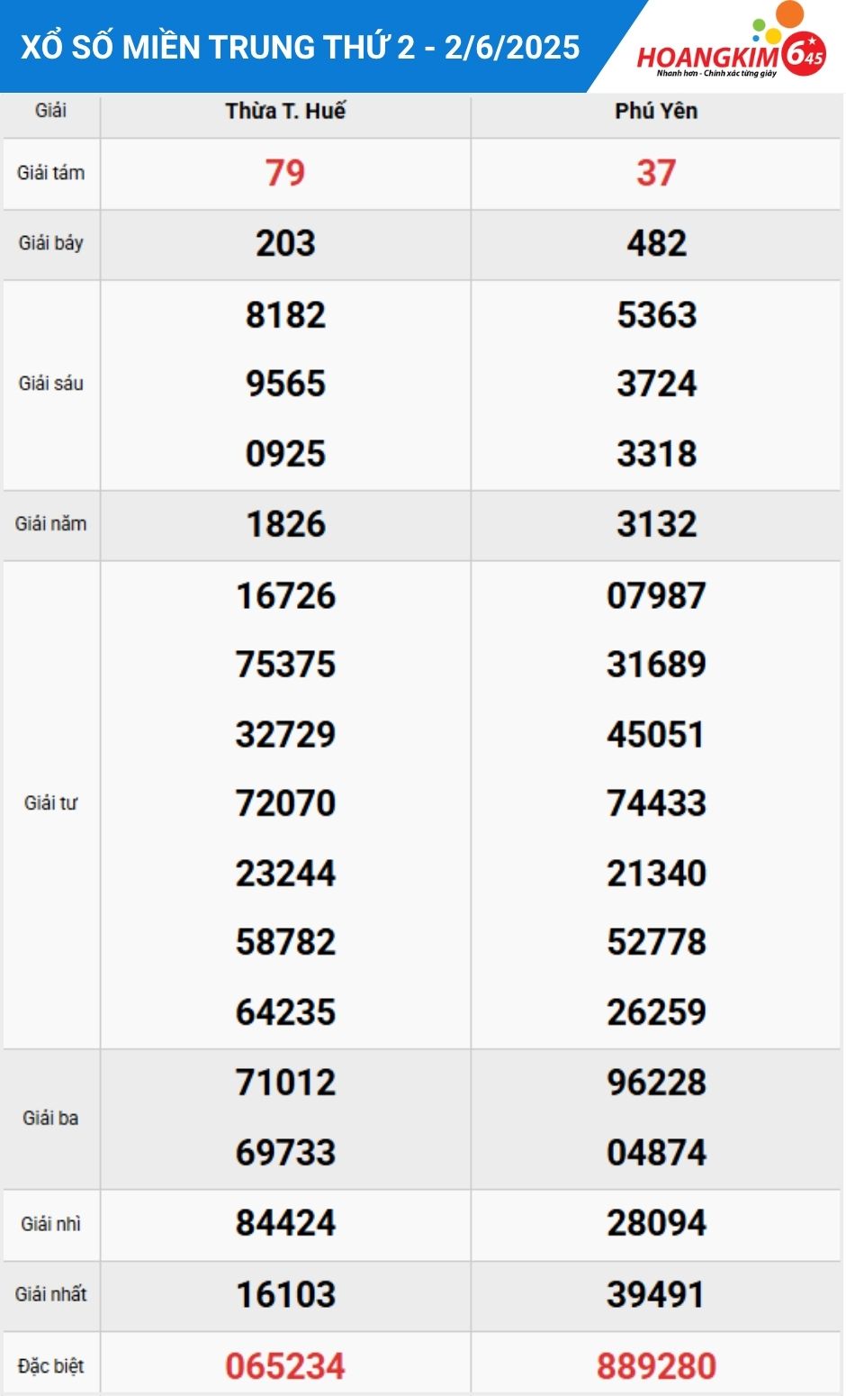
Task: Select Phú Yên number 07987
Action: (x=656, y=595)
